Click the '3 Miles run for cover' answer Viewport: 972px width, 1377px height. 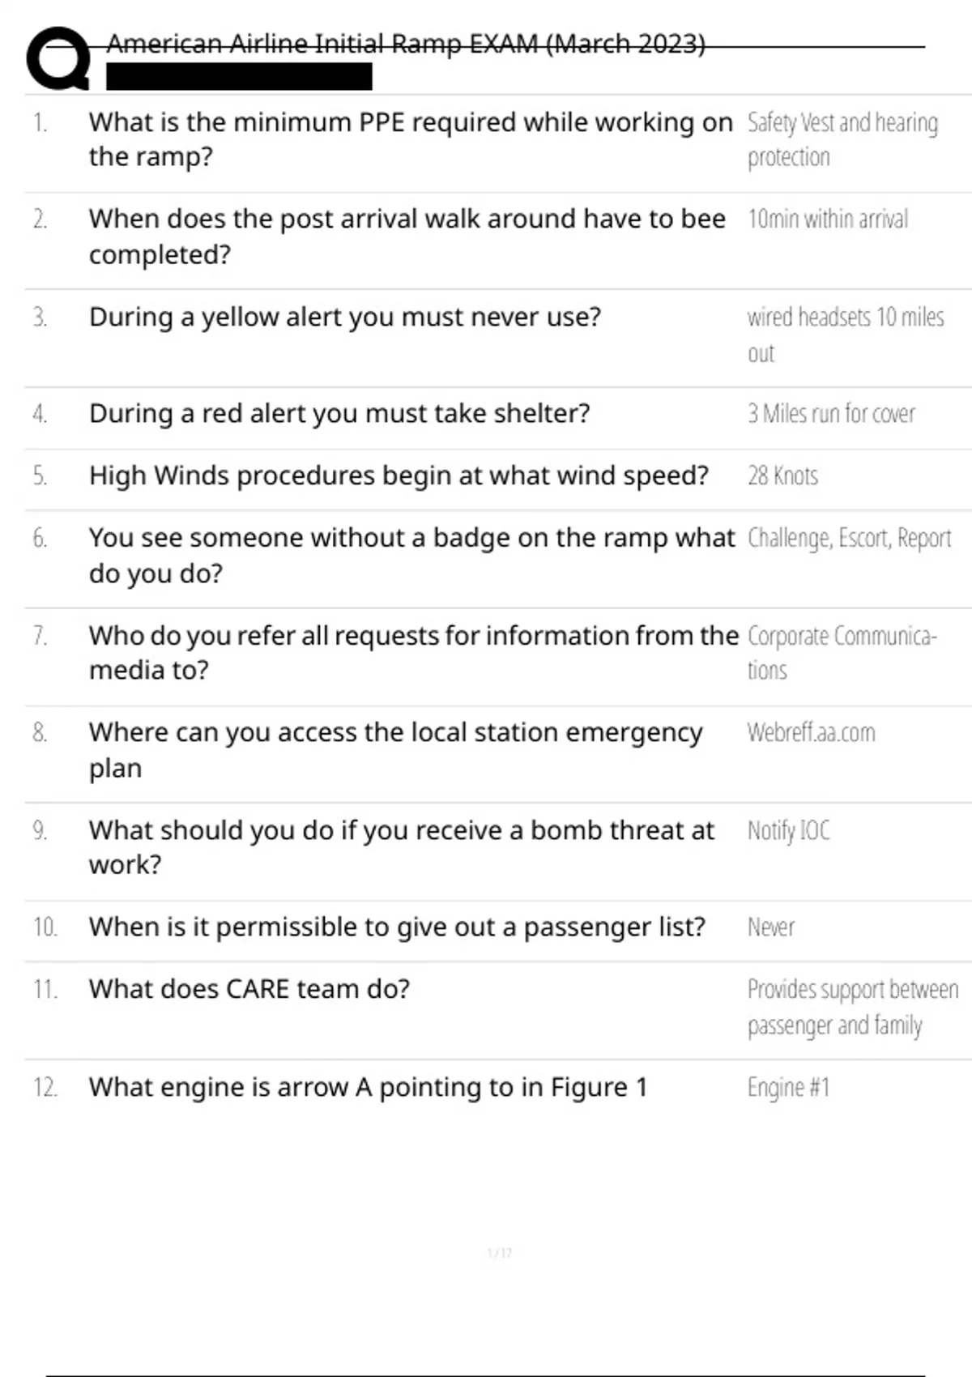click(x=831, y=414)
